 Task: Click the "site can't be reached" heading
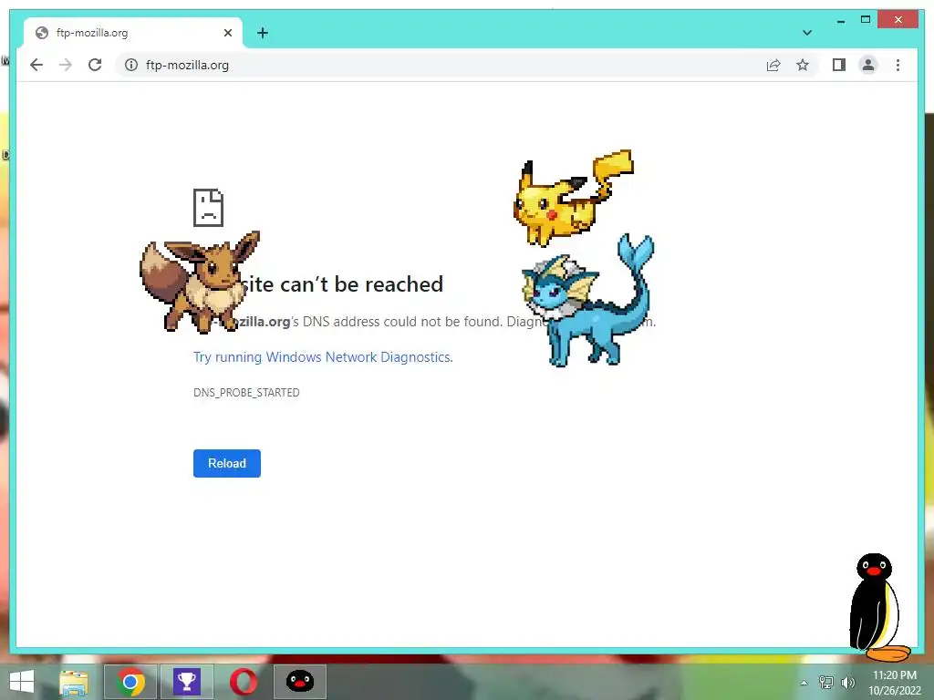tap(344, 284)
